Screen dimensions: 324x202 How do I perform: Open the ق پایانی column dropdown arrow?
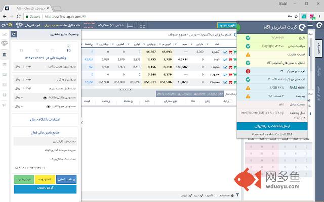click(x=144, y=44)
